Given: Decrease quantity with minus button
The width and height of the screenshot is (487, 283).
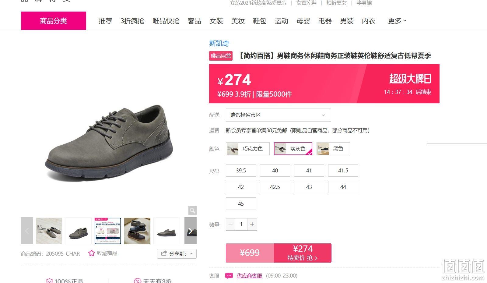Looking at the screenshot, I should (x=231, y=224).
